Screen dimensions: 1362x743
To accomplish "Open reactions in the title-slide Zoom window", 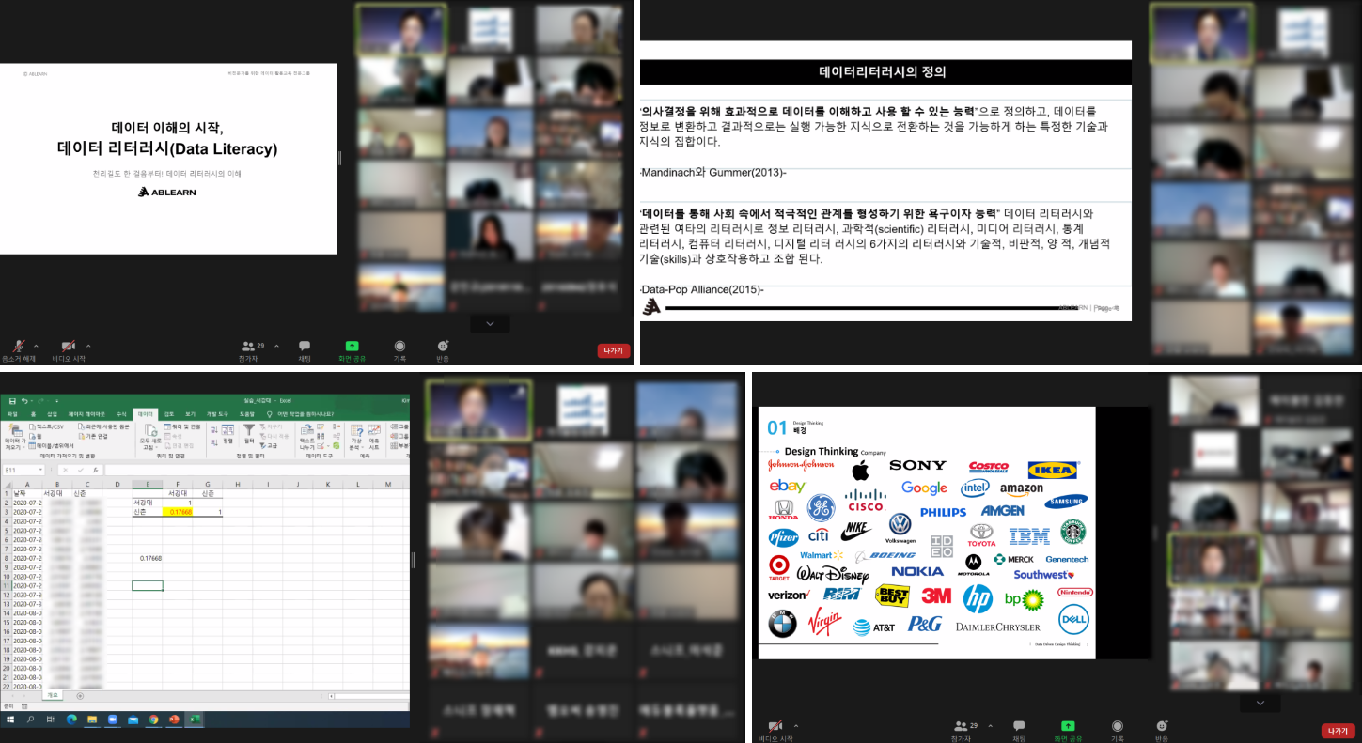I will (x=443, y=350).
